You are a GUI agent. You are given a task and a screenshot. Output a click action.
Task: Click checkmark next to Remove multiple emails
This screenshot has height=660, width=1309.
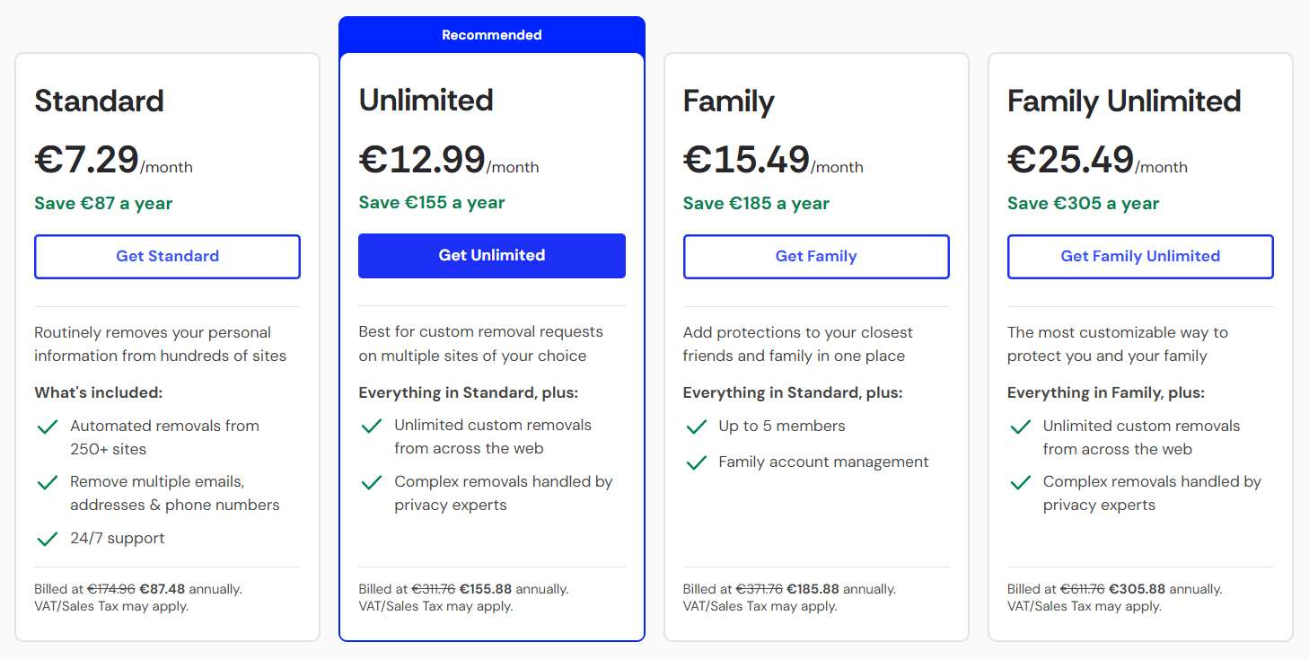click(48, 482)
